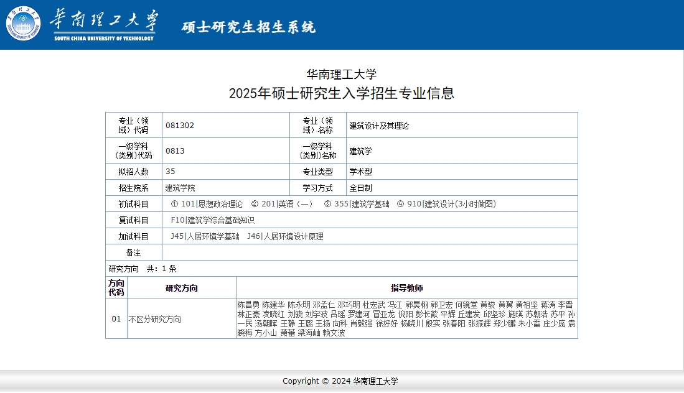Click the discipline code value 0813
Image resolution: width=684 pixels, height=393 pixels.
[175, 150]
